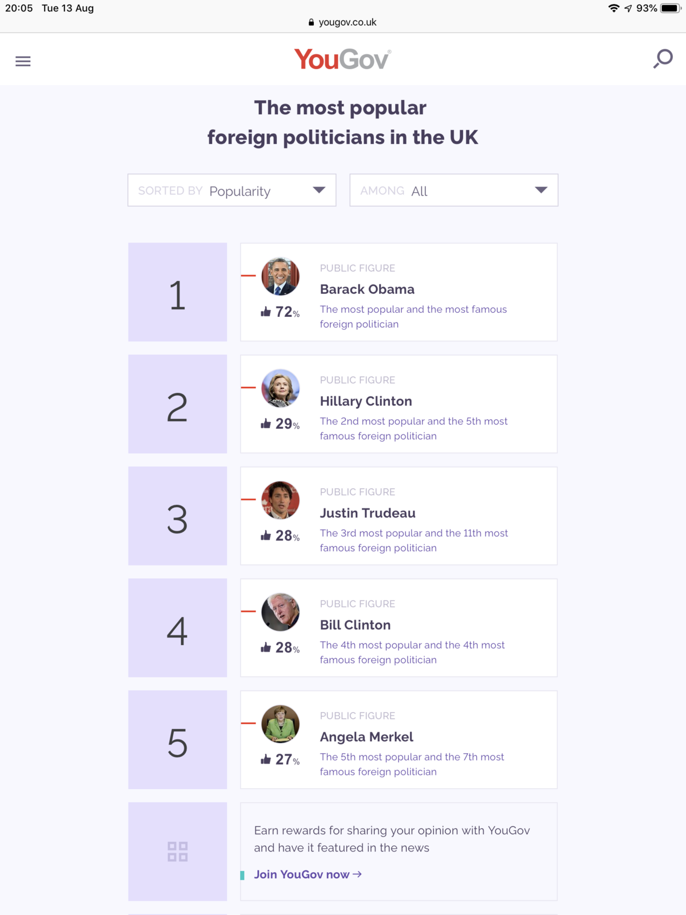Click the thumbs-up icon beside 27%
The width and height of the screenshot is (686, 915).
pos(266,759)
